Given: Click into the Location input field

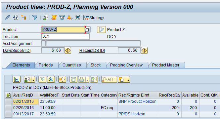Looking at the screenshot, I should (66, 37).
